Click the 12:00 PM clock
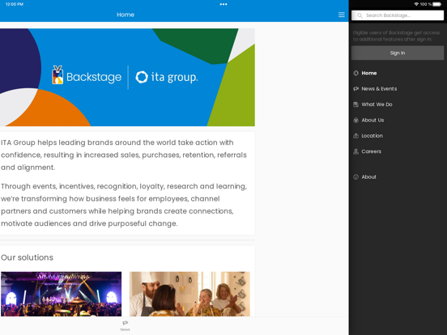Viewport: 447px width, 335px height. tap(15, 4)
